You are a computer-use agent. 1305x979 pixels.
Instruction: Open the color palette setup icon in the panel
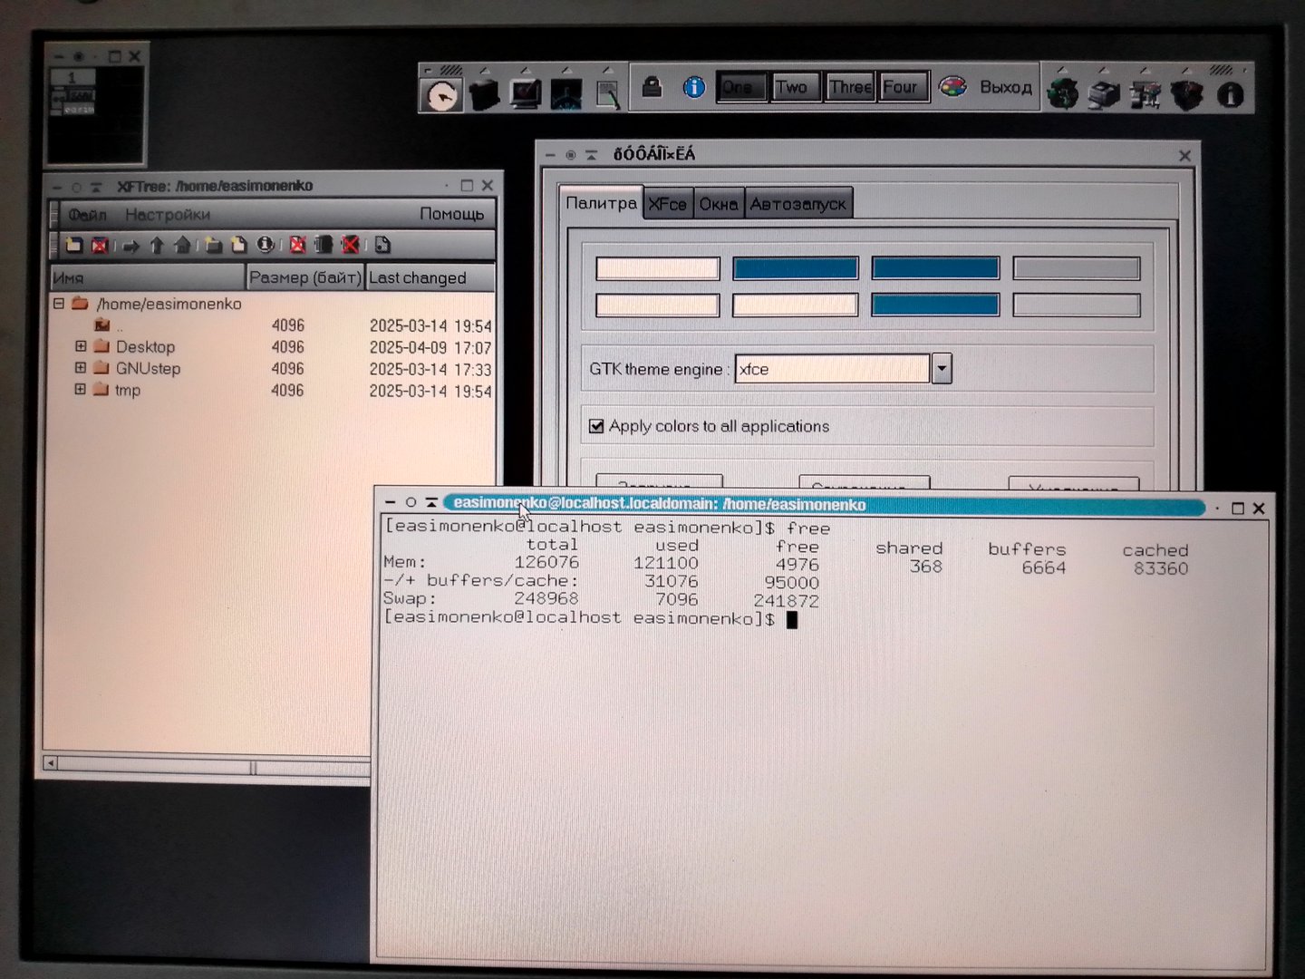pyautogui.click(x=953, y=87)
